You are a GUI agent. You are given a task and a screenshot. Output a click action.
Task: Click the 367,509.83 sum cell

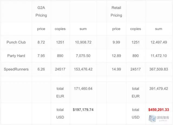point(159,69)
